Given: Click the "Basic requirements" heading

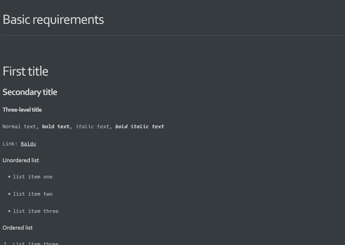Looking at the screenshot, I should coord(53,20).
